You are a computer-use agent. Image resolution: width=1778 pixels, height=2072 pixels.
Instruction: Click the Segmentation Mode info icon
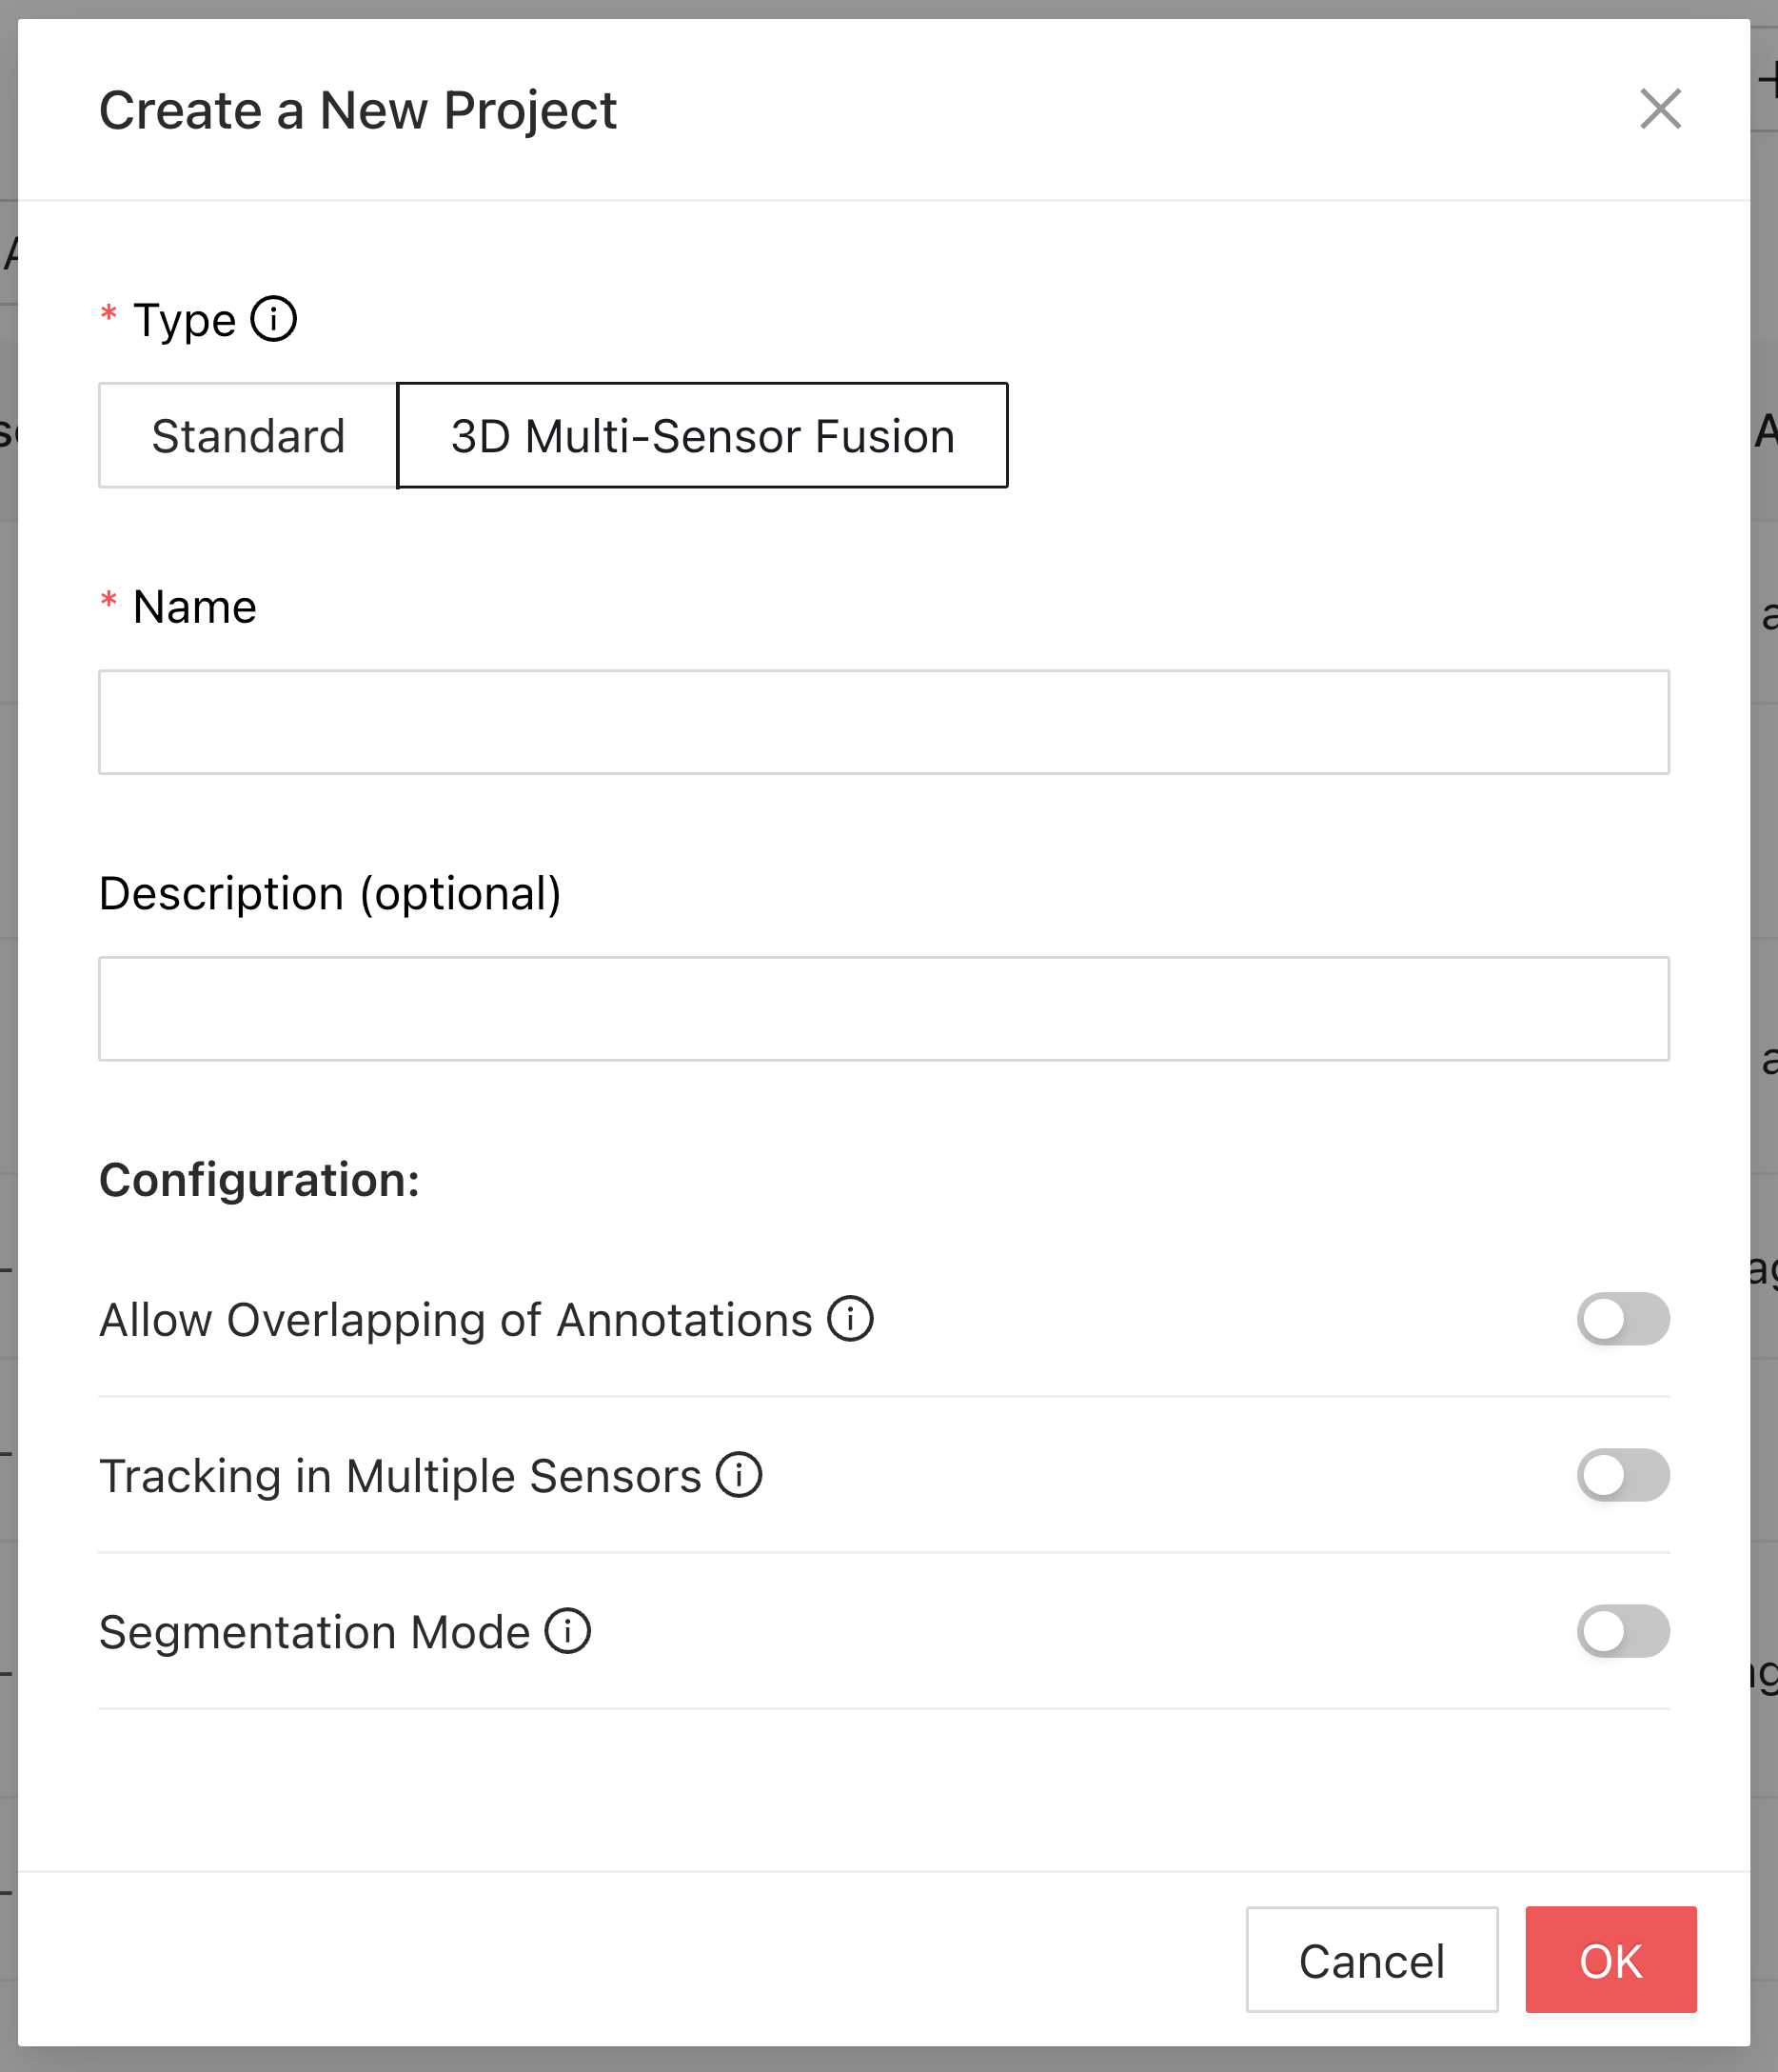click(567, 1631)
